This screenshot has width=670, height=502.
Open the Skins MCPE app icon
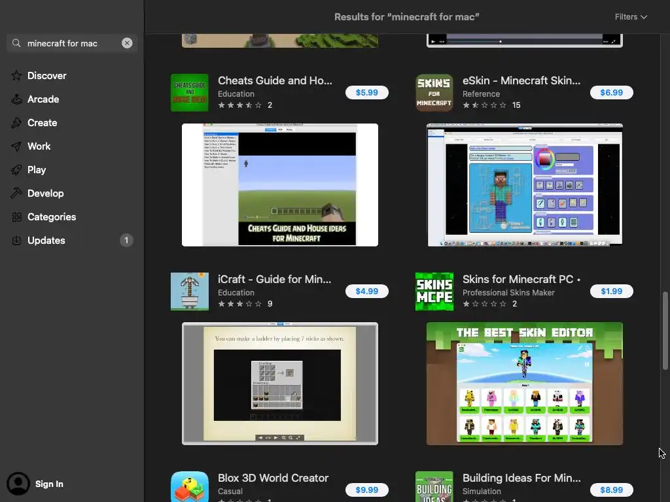coord(434,292)
